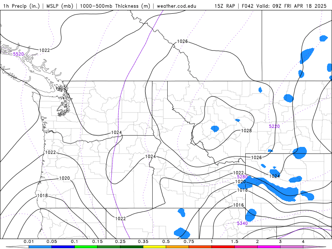
Task: Click the purple 5520 thickness label
Action: (18, 54)
